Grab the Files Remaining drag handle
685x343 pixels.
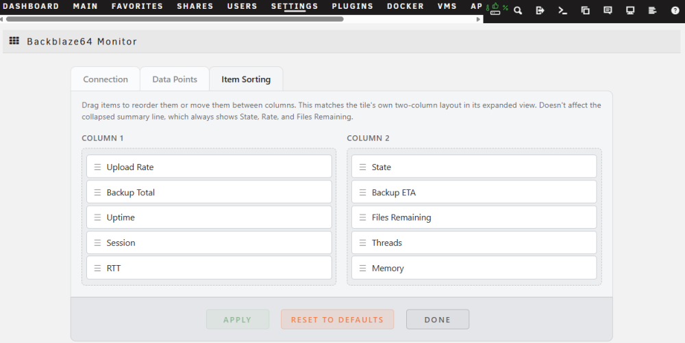362,217
